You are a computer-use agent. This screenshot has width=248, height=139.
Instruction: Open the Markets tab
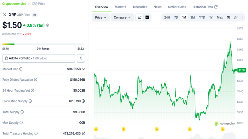coord(120,7)
